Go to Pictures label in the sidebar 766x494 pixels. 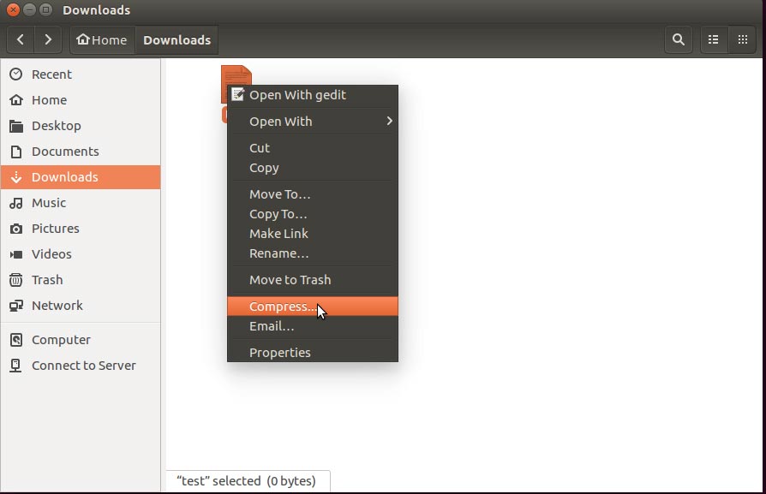tap(56, 229)
